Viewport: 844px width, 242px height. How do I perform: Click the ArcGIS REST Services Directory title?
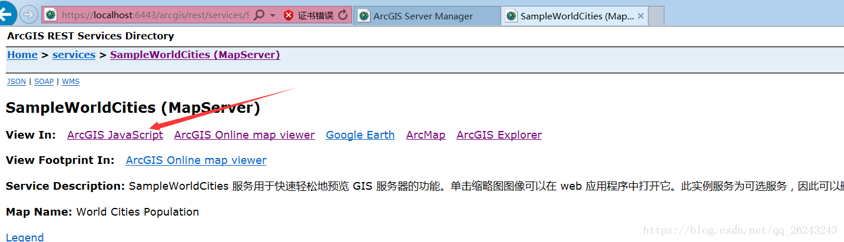pos(91,36)
